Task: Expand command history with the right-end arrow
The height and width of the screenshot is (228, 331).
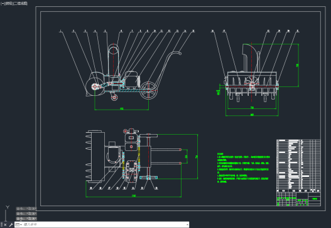Action: click(187, 225)
